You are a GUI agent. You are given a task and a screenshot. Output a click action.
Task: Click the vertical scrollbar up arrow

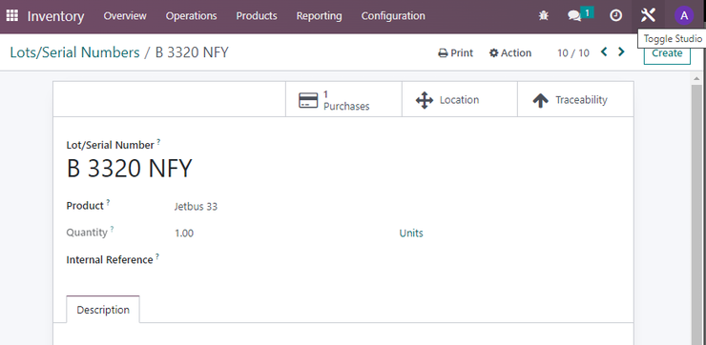point(696,79)
